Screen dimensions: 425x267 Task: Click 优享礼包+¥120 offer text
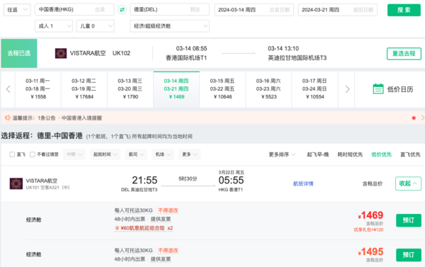point(368,230)
